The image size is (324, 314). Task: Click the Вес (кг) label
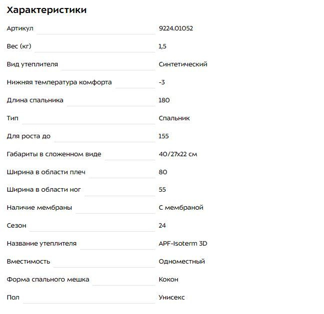click(19, 46)
